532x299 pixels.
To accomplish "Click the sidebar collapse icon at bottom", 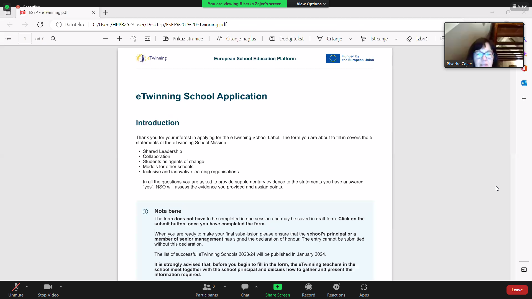I will 524,270.
